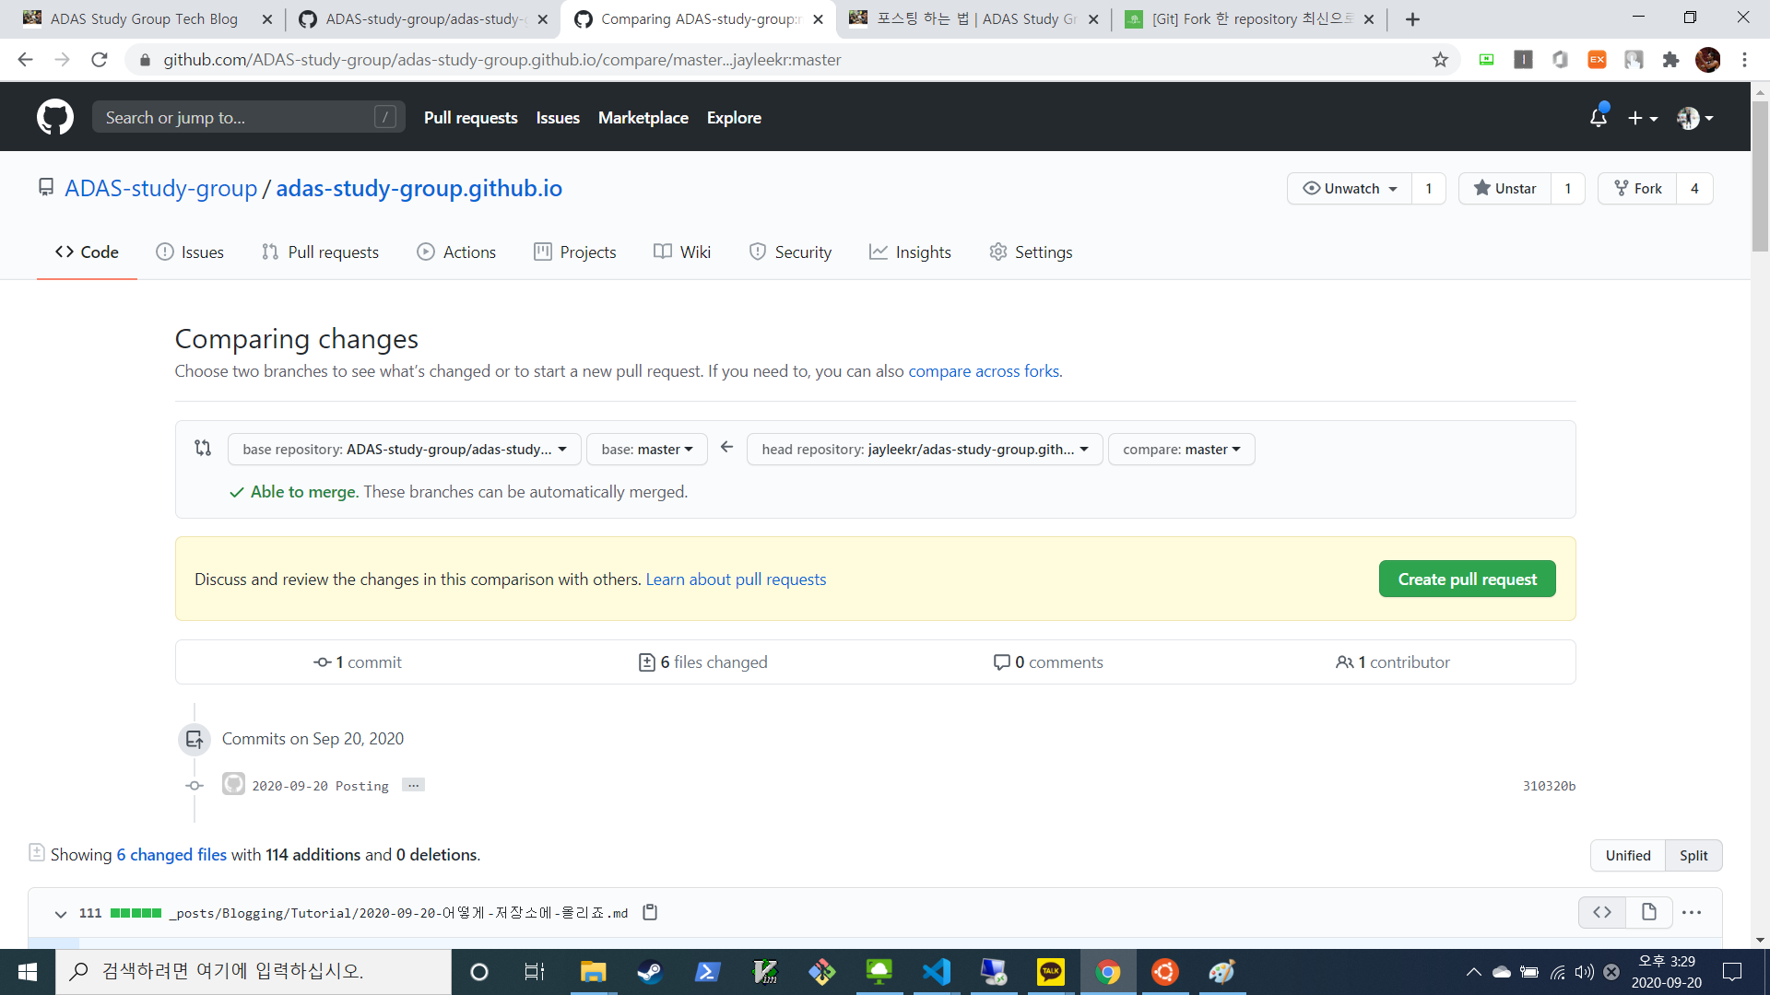
Task: Display the rich diff view icon
Action: [x=1648, y=912]
